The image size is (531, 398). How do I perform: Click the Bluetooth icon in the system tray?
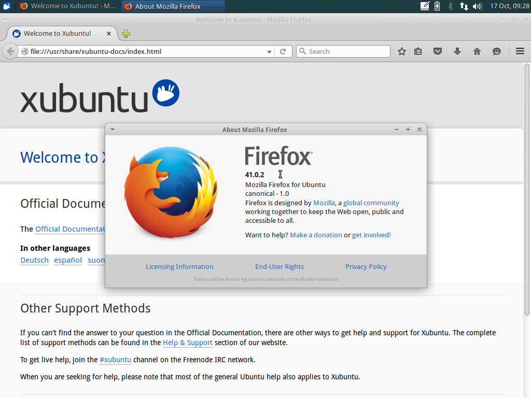point(452,7)
